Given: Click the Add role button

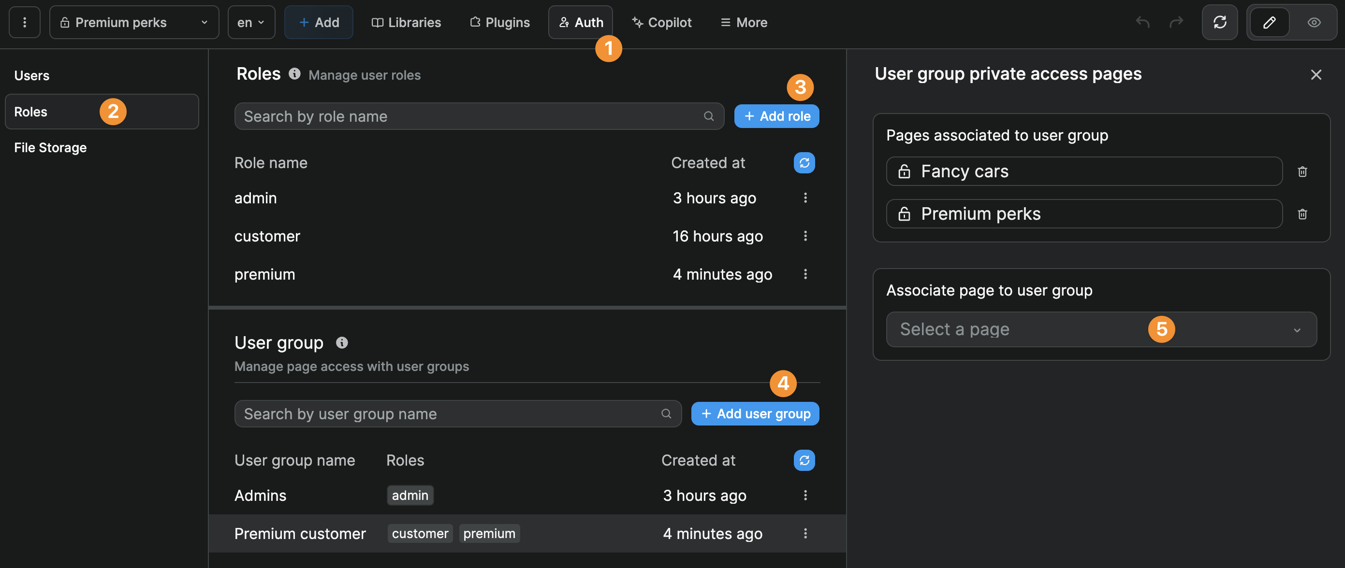Looking at the screenshot, I should [x=776, y=116].
